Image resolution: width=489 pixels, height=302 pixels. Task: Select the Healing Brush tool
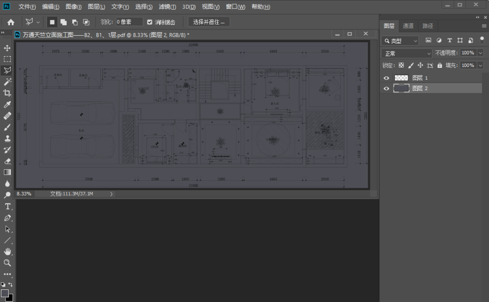7,116
